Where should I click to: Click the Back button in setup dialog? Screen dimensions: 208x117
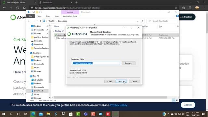[110, 81]
